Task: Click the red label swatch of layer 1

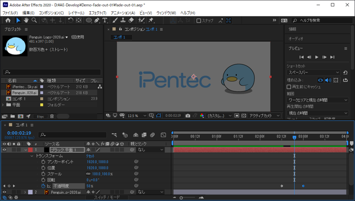Action: tap(31, 150)
